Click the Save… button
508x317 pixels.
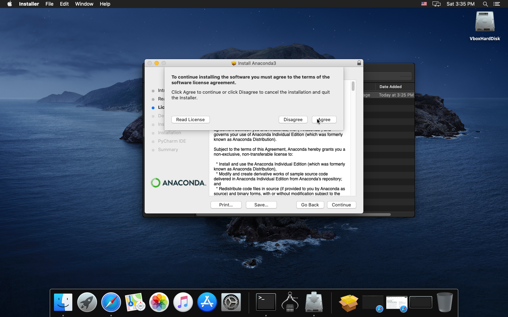pyautogui.click(x=261, y=205)
